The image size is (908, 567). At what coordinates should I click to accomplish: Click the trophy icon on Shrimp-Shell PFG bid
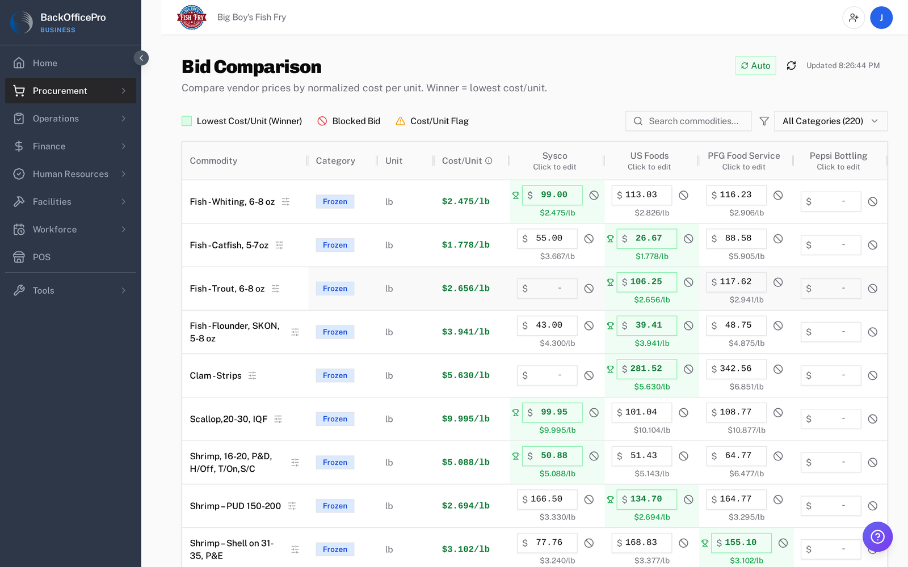coord(705,543)
